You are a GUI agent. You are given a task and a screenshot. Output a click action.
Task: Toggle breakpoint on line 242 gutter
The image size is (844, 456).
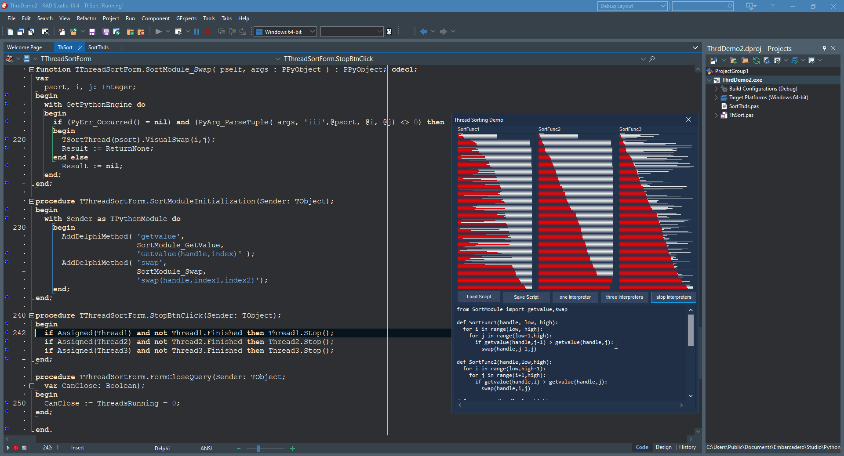tap(7, 332)
